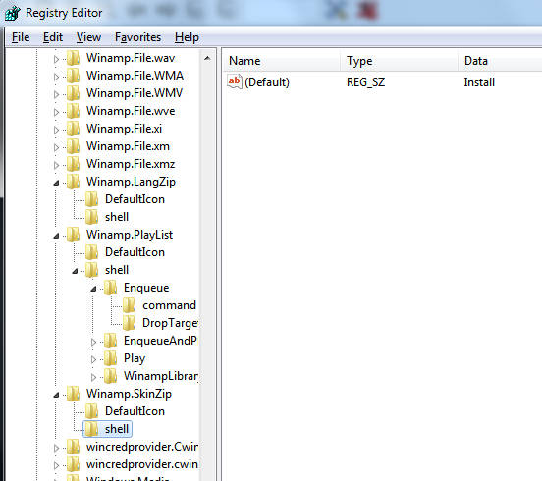Open the Help menu

pos(187,37)
